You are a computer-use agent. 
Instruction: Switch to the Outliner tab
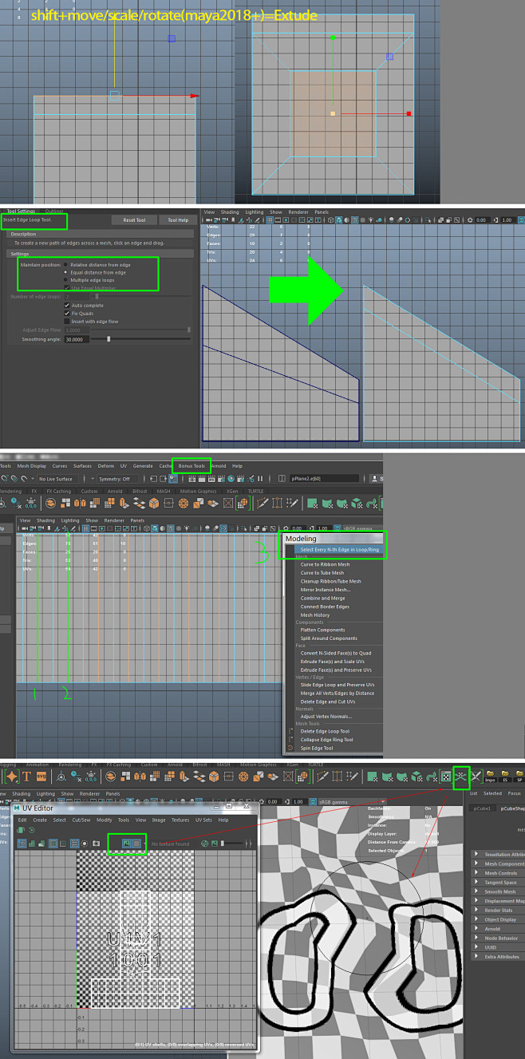click(54, 211)
